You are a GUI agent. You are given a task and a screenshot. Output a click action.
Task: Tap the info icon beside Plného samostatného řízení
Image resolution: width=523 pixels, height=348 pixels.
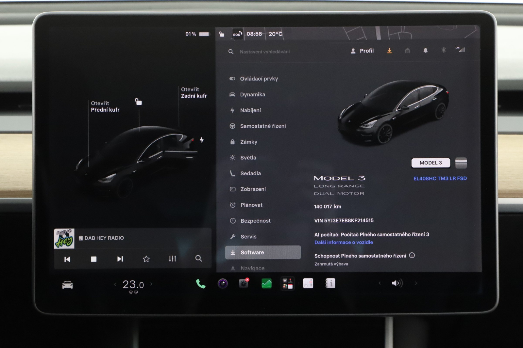(412, 255)
